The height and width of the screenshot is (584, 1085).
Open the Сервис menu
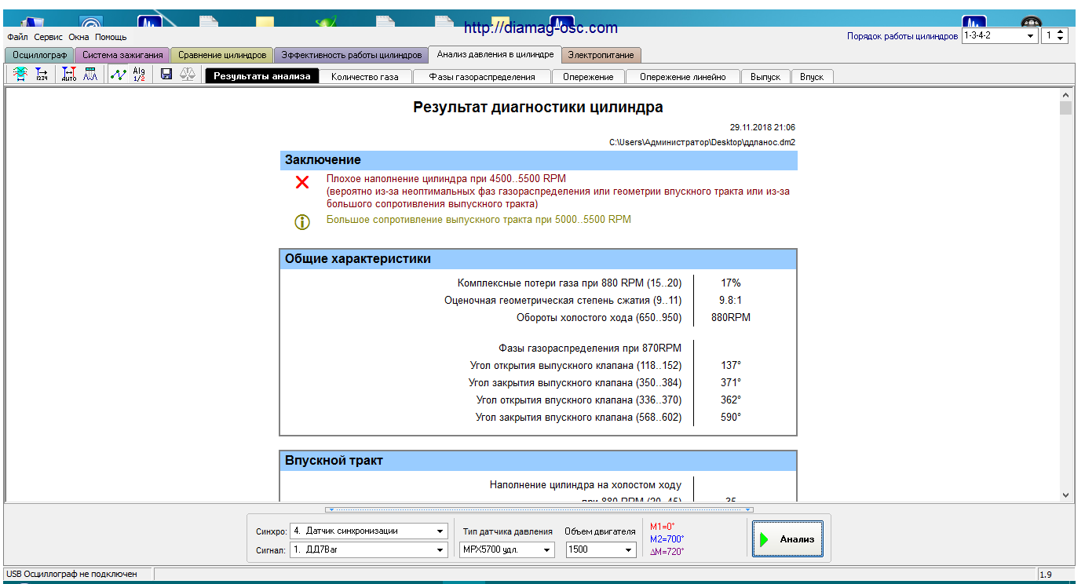[x=49, y=37]
